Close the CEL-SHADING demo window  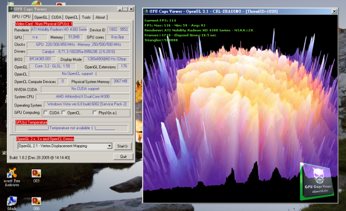point(334,11)
